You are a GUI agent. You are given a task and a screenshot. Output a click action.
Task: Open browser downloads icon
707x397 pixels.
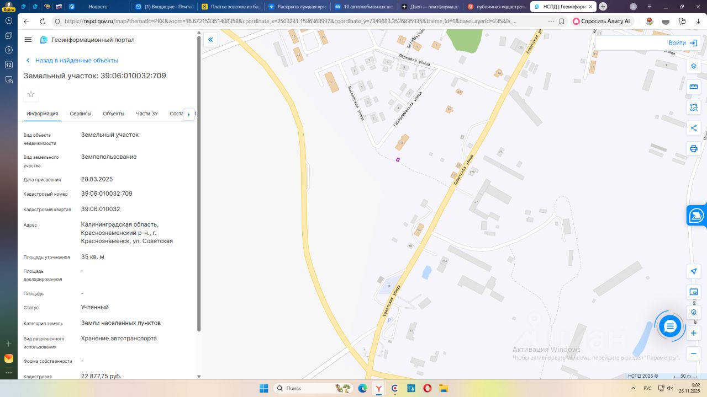tap(699, 21)
